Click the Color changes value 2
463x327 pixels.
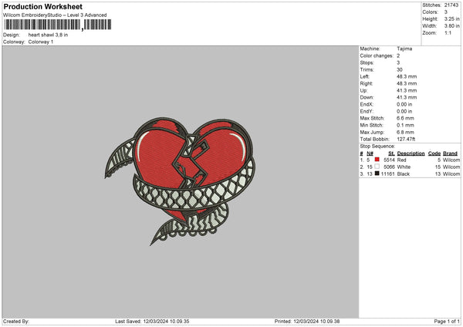coord(398,56)
